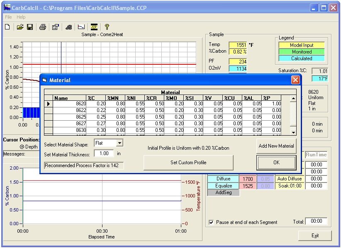341x248 pixels.
Task: Click the Help question mark icon
Action: click(x=107, y=27)
